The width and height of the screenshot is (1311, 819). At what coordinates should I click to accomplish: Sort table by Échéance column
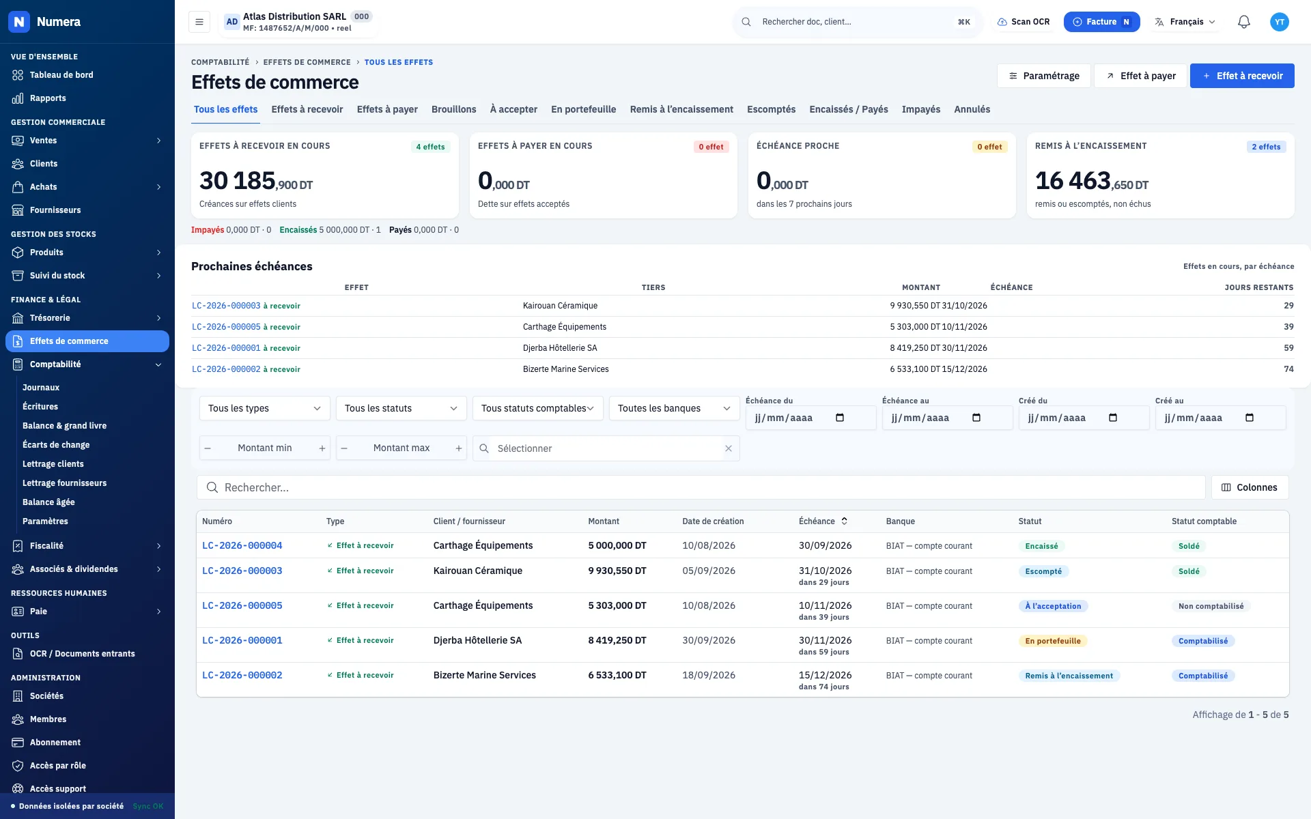(823, 521)
